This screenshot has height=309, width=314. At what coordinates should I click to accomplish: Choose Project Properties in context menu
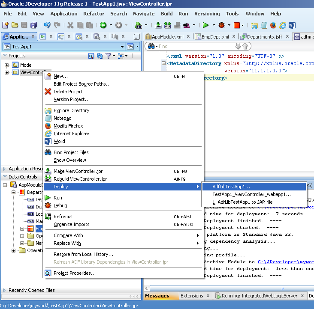click(x=124, y=273)
